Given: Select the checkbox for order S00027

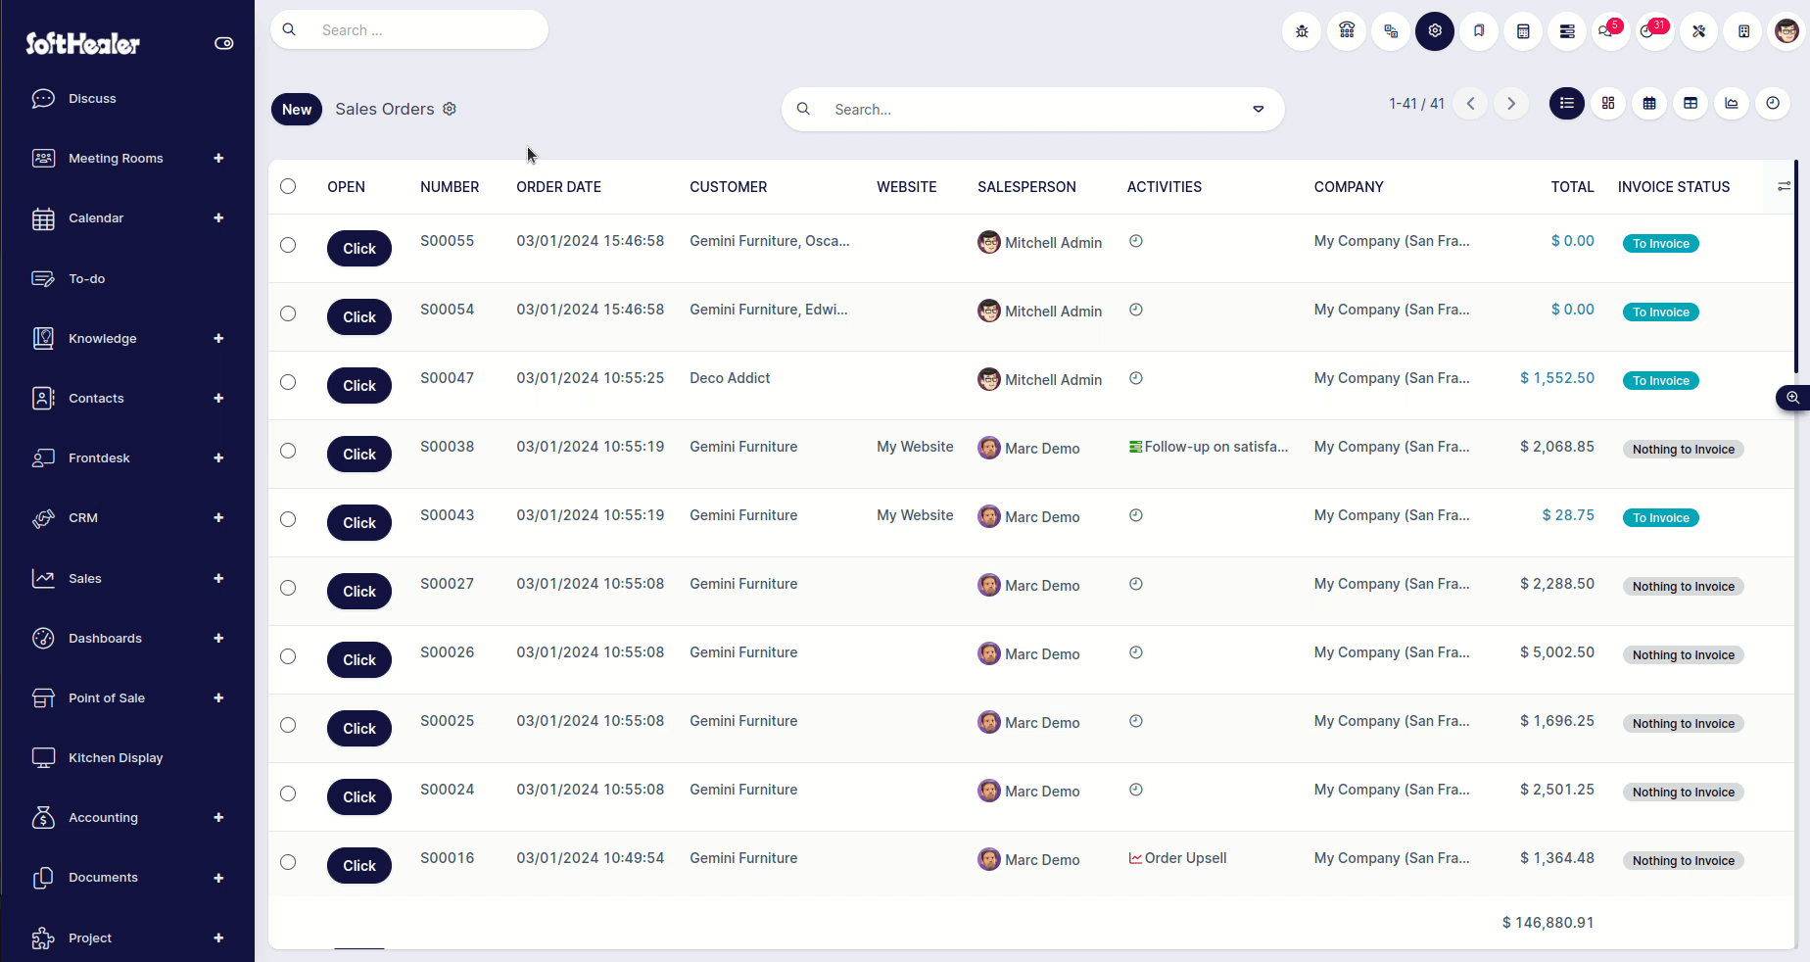Looking at the screenshot, I should [x=288, y=588].
